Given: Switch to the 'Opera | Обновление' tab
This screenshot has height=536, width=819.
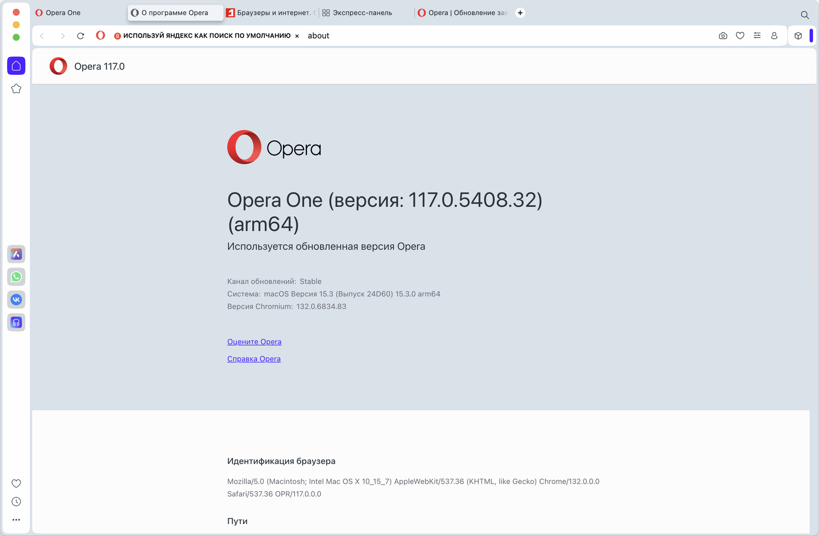Looking at the screenshot, I should point(462,13).
